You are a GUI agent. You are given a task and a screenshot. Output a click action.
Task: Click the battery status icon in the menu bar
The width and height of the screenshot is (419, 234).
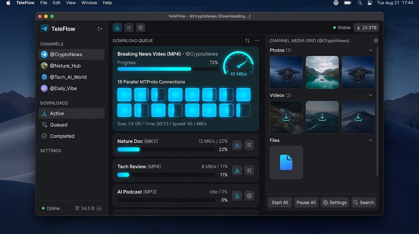click(x=348, y=3)
